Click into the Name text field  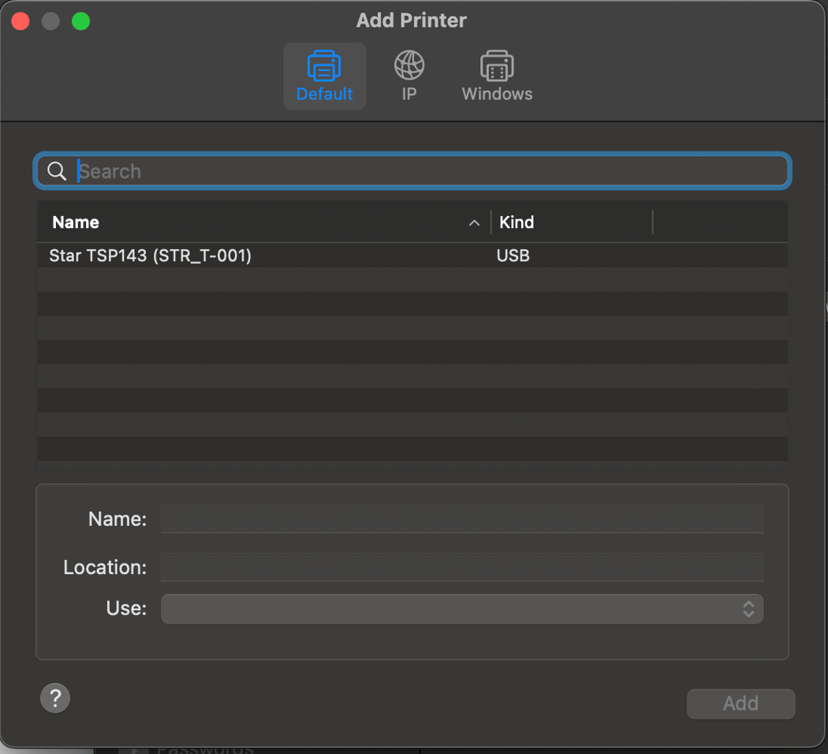461,519
